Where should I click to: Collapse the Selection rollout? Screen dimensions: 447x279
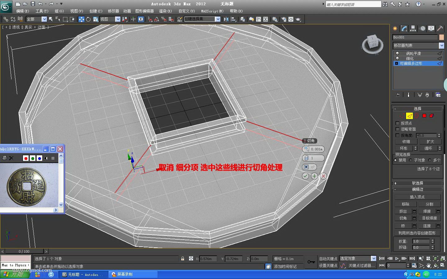(418, 109)
